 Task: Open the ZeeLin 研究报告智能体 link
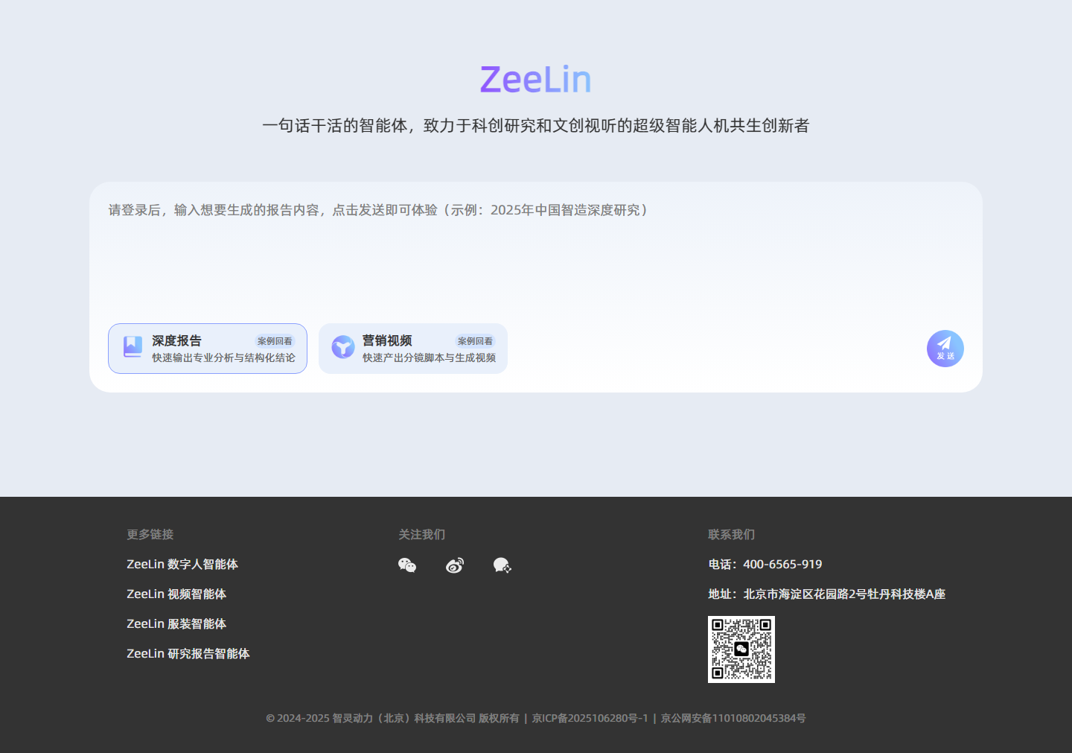(188, 654)
